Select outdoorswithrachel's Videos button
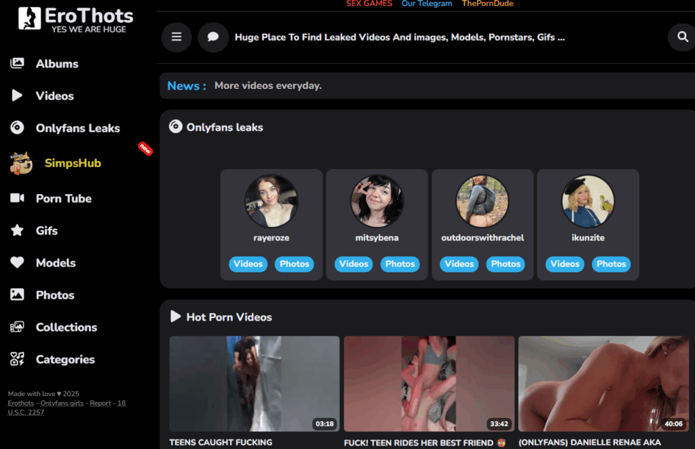 [x=459, y=264]
